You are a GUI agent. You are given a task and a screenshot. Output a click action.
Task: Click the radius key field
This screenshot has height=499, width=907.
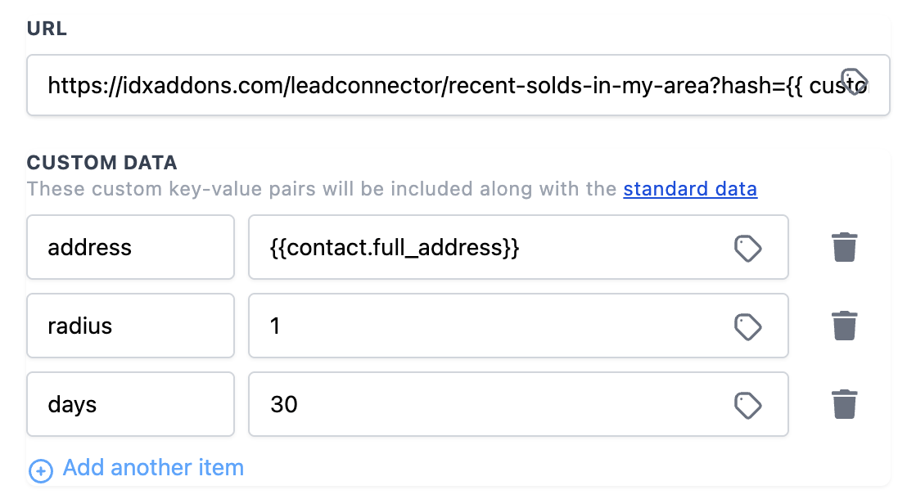[x=131, y=326]
